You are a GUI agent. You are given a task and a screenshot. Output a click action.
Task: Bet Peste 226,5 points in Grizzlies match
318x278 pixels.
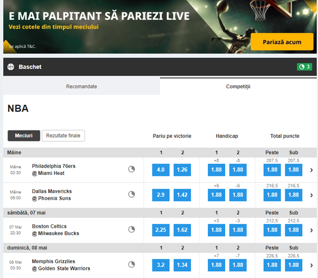point(272,265)
